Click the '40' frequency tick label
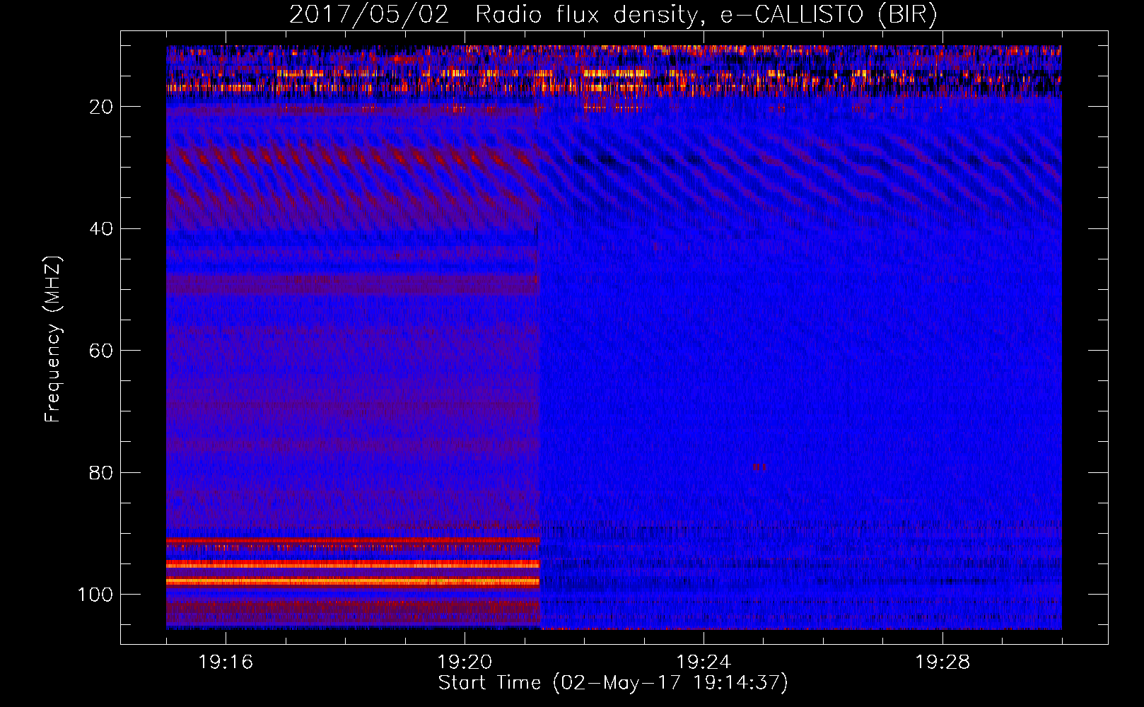The image size is (1144, 707). pos(101,229)
